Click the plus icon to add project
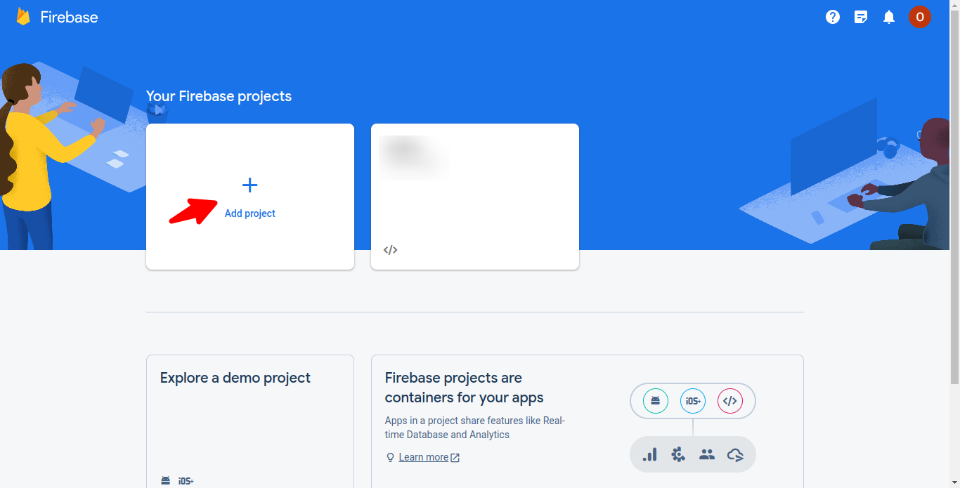The height and width of the screenshot is (488, 960). [x=249, y=185]
